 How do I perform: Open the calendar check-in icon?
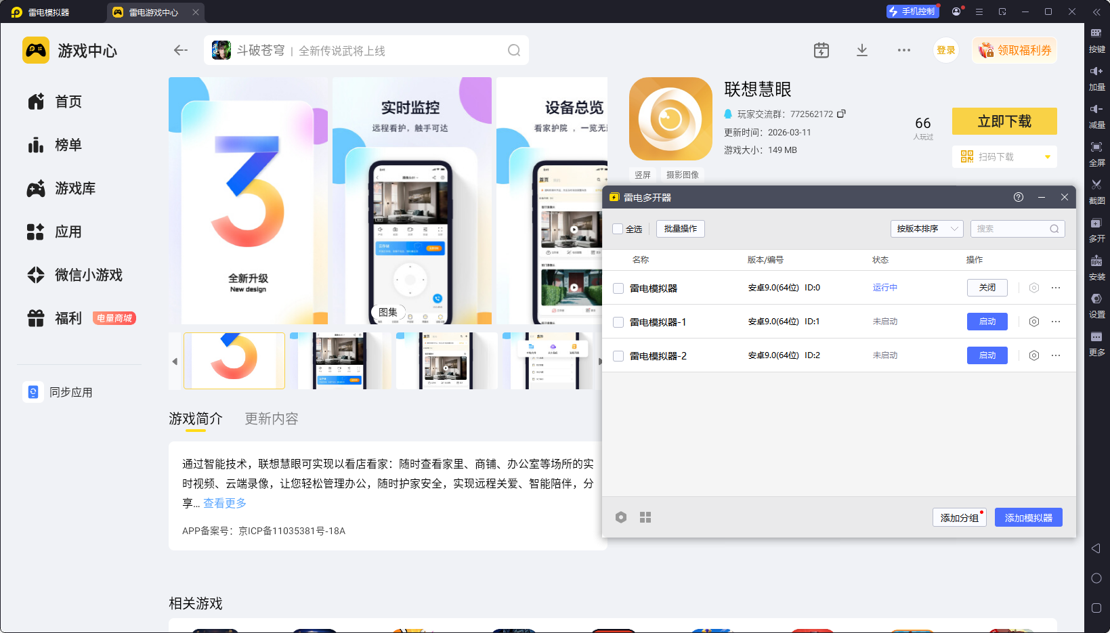coord(821,50)
